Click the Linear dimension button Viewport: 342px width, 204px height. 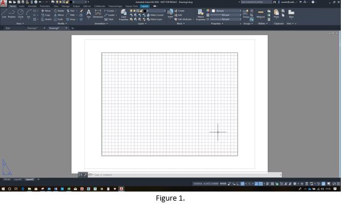[x=109, y=11]
